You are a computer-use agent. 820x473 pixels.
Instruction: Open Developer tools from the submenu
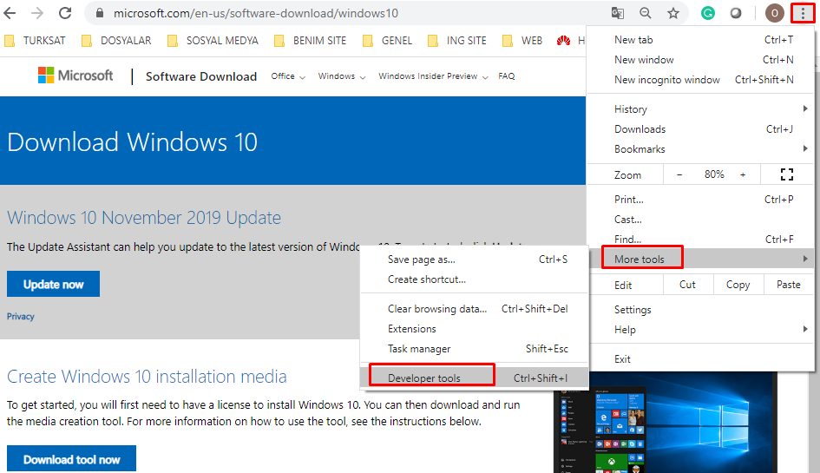pos(475,378)
